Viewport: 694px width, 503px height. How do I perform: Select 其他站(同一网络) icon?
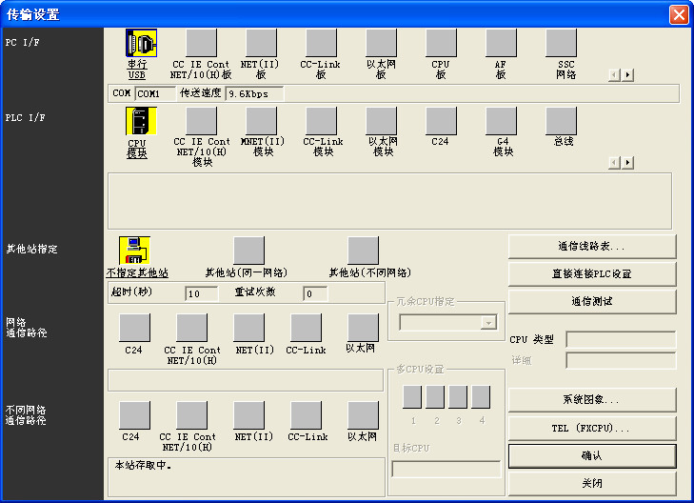point(248,250)
